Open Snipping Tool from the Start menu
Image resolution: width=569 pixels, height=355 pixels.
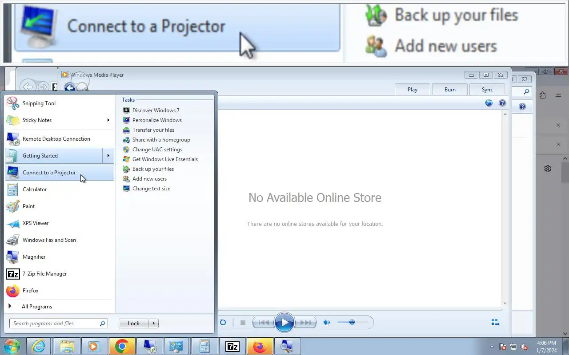[x=60, y=103]
